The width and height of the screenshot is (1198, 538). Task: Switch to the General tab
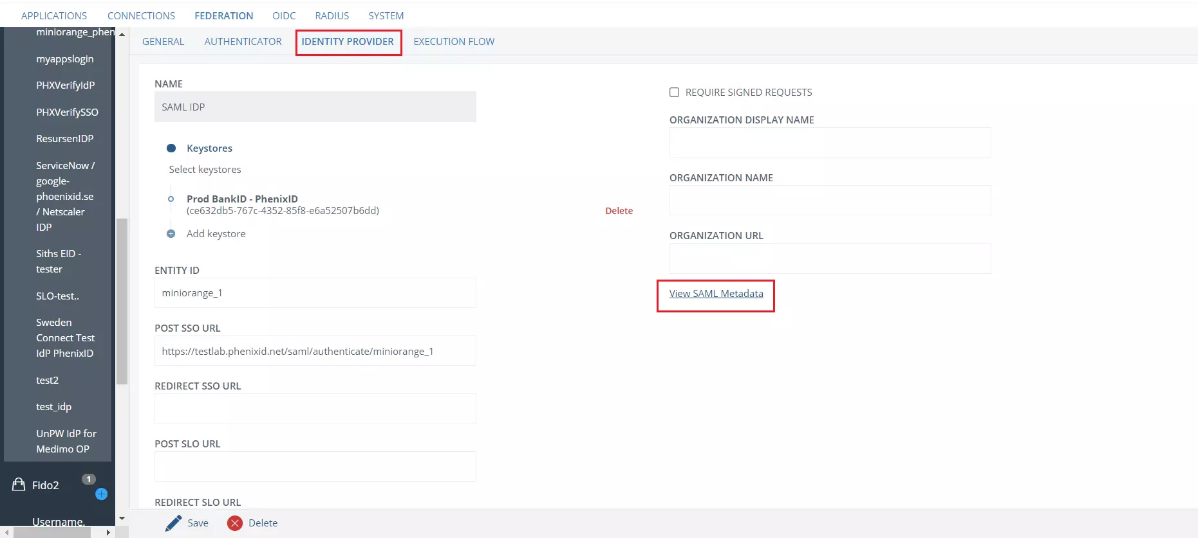pyautogui.click(x=163, y=42)
